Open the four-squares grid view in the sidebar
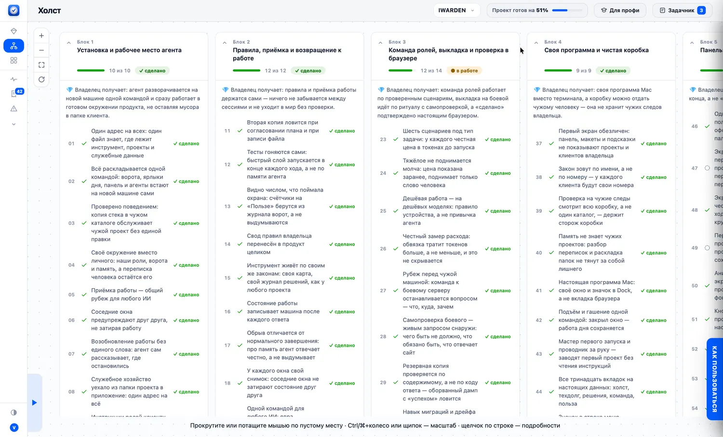The height and width of the screenshot is (437, 723). 13,61
